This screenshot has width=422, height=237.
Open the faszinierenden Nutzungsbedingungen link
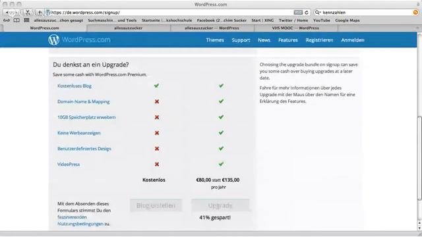[x=80, y=221]
